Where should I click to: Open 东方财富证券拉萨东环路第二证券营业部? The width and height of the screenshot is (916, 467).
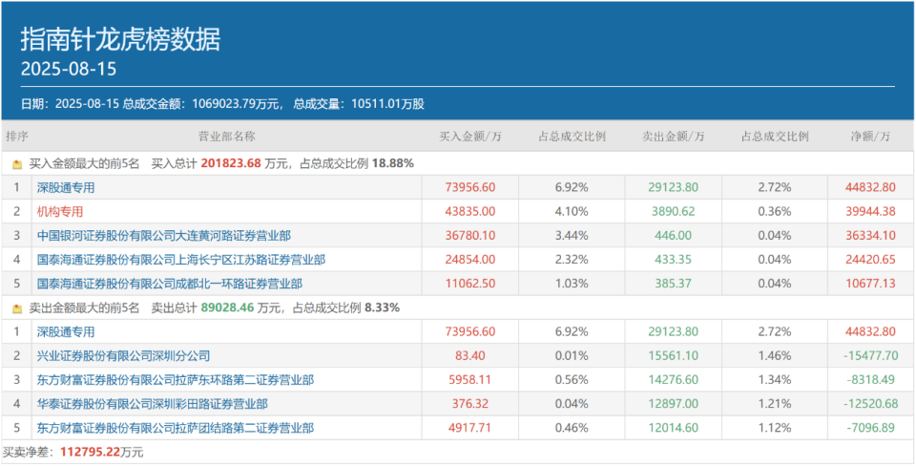[176, 379]
